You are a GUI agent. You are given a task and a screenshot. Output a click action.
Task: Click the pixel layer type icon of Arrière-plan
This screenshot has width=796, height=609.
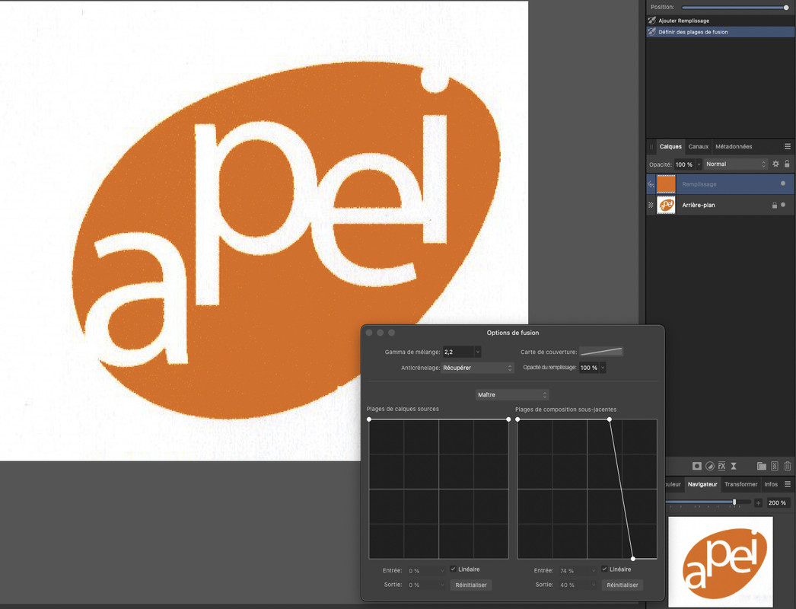[x=651, y=206]
